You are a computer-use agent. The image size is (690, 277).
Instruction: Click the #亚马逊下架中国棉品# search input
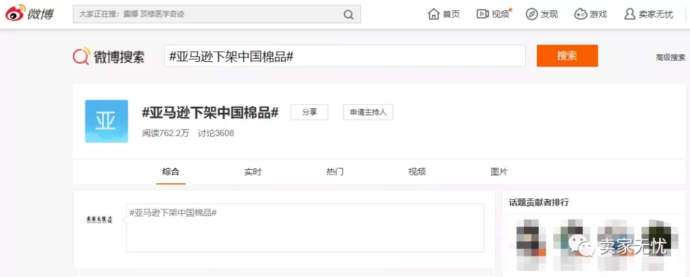[x=345, y=56]
